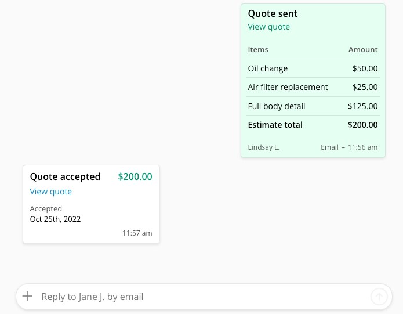Screen dimensions: 403x314
Task: Click the Full body detail item
Action: (x=277, y=106)
